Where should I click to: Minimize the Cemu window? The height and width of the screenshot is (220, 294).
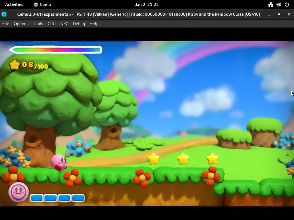[269, 14]
